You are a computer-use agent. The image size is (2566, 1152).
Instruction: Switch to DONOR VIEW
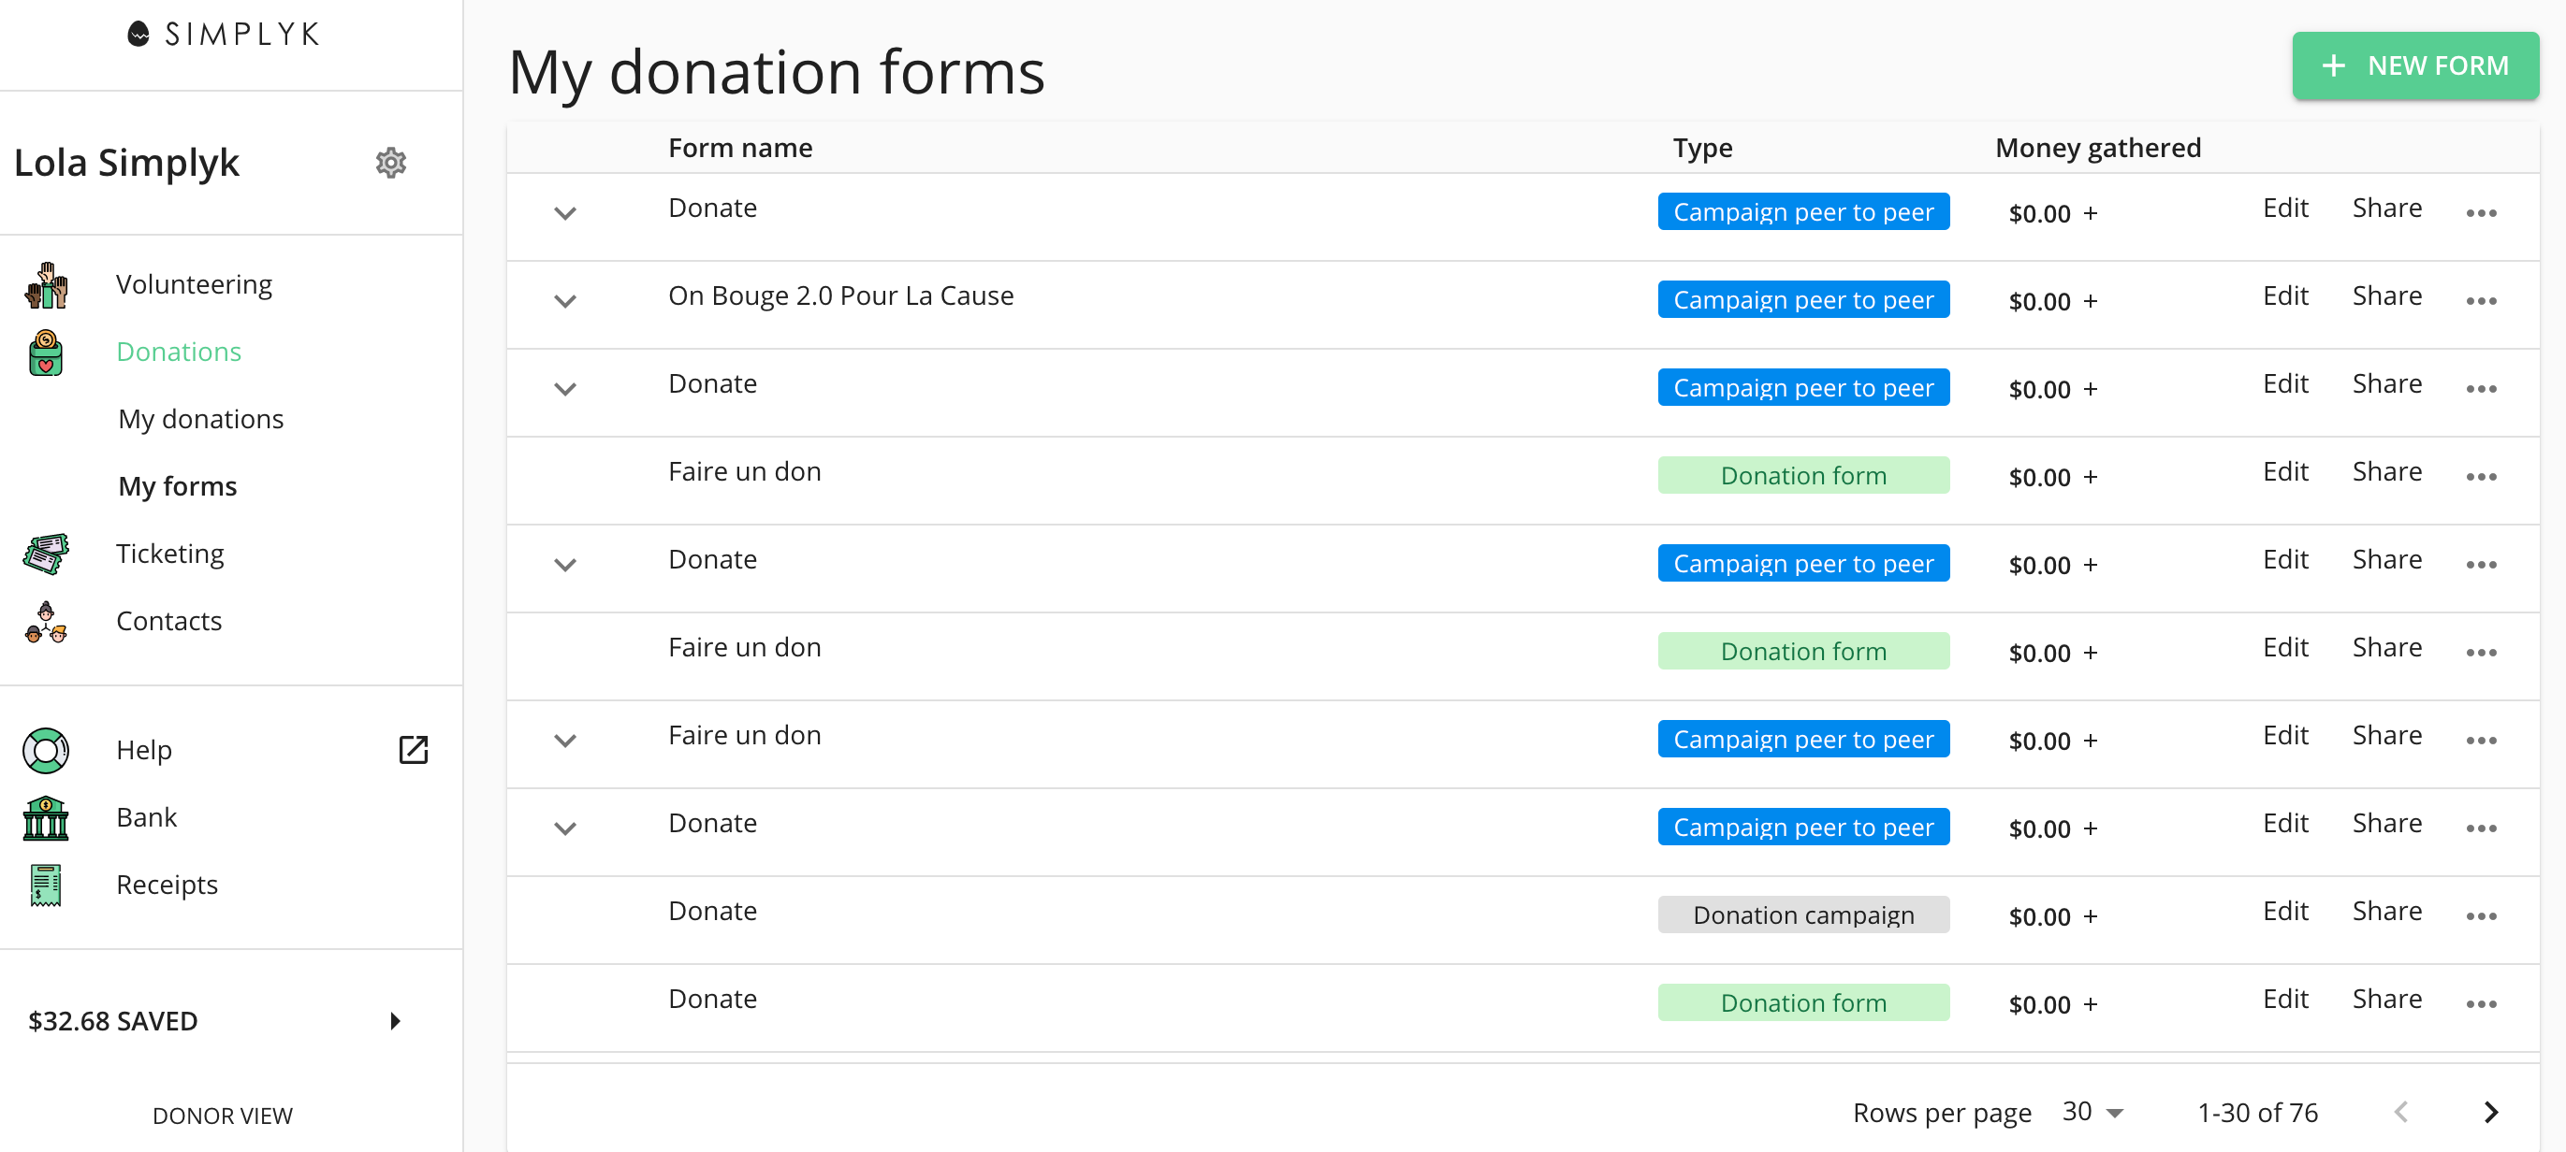point(222,1116)
